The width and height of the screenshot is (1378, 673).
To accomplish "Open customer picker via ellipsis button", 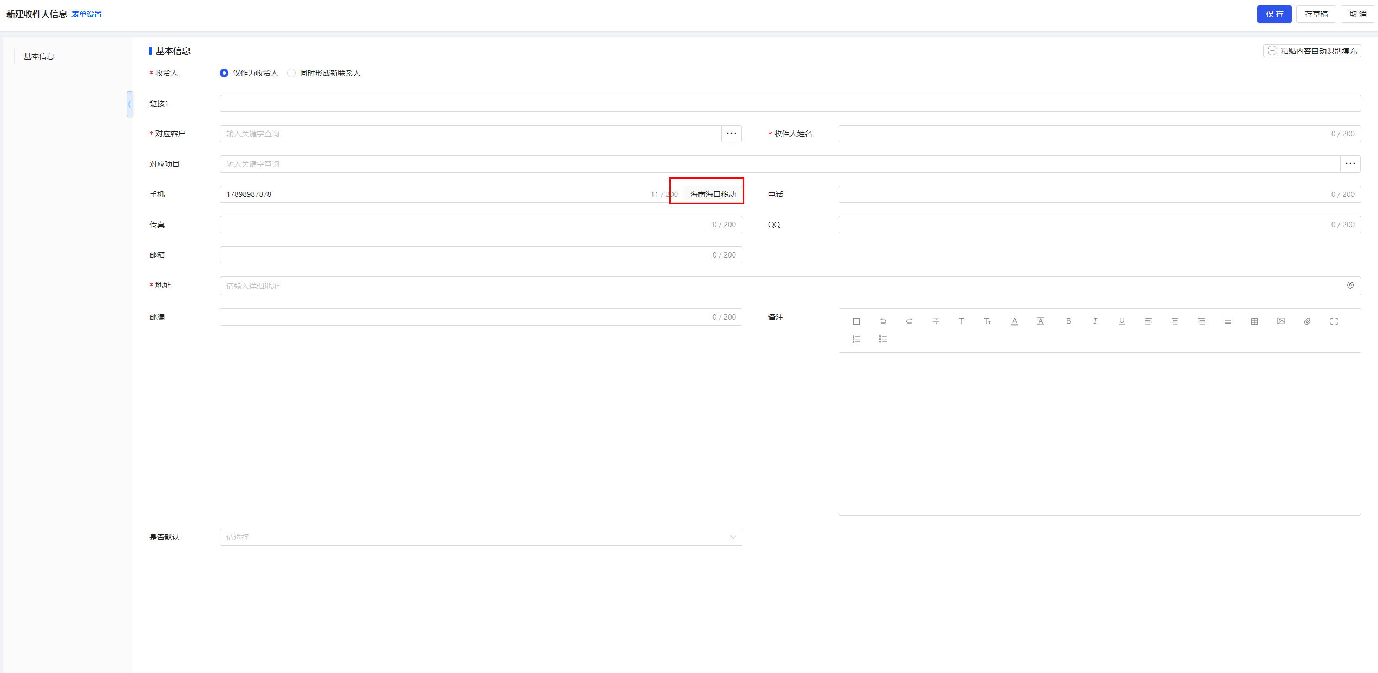I will tap(731, 134).
